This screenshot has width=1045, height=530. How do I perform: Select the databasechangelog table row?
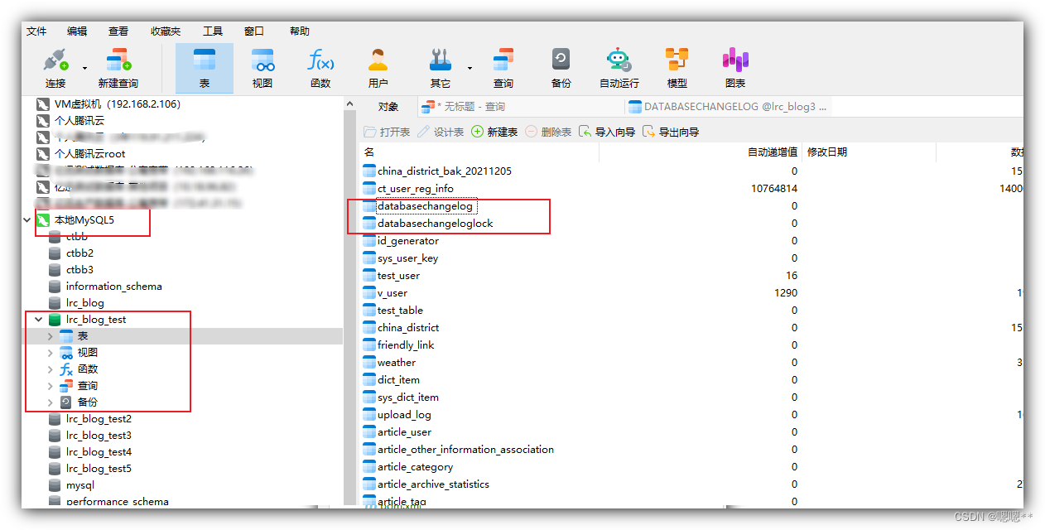click(x=425, y=206)
